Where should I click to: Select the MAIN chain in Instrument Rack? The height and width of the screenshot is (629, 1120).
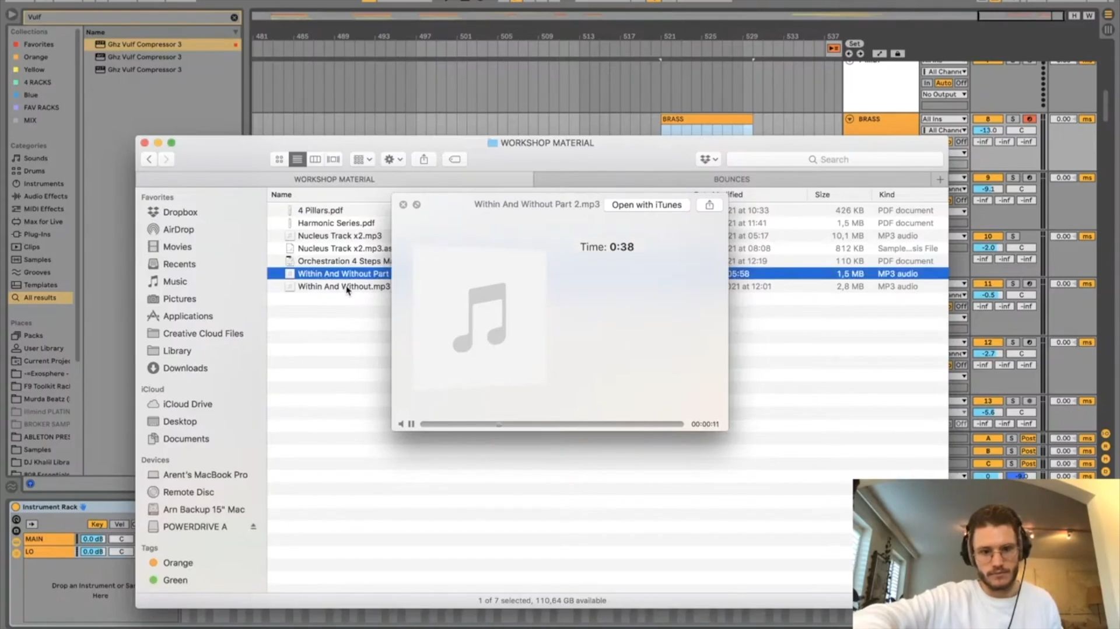(x=50, y=539)
